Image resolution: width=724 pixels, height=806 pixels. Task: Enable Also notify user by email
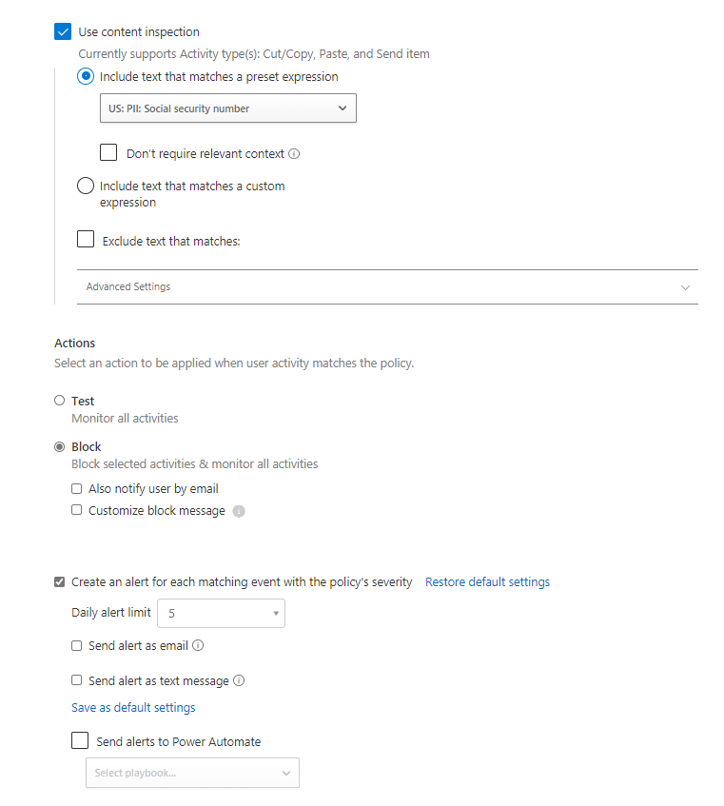tap(76, 488)
